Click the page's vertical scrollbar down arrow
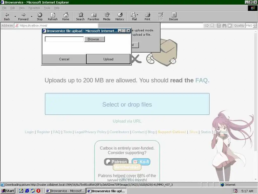This screenshot has height=194, width=258. [x=255, y=179]
